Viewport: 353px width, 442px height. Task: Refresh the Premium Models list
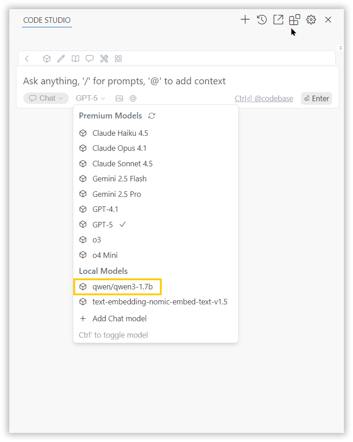coord(151,116)
